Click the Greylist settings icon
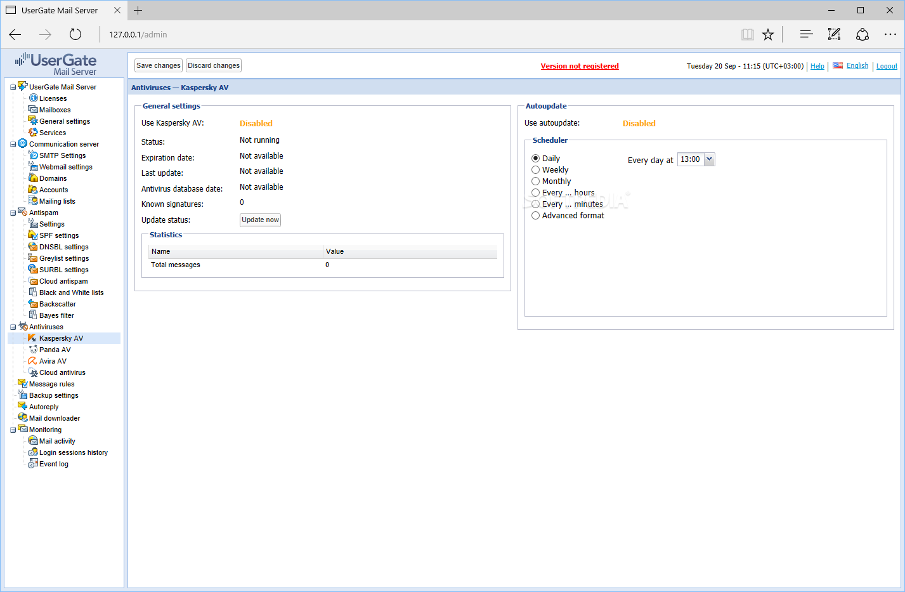The width and height of the screenshot is (905, 592). tap(33, 258)
